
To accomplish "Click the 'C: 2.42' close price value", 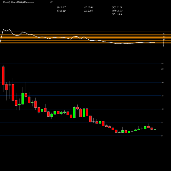I will [x=61, y=11].
